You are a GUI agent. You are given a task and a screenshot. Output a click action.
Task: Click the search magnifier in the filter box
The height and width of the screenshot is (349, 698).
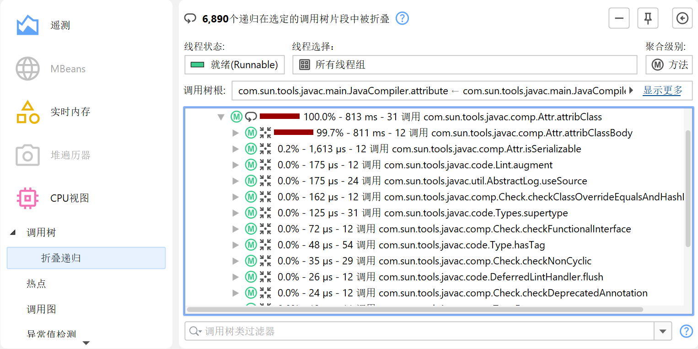click(195, 331)
